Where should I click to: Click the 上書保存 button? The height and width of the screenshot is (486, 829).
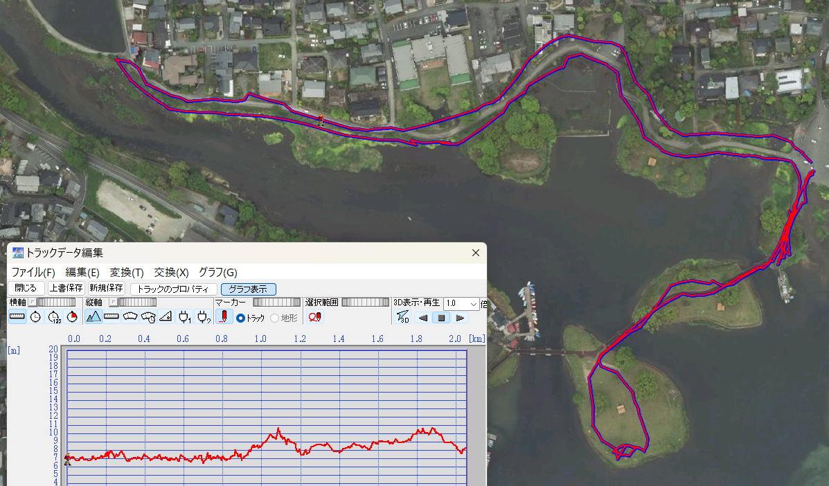coord(66,288)
